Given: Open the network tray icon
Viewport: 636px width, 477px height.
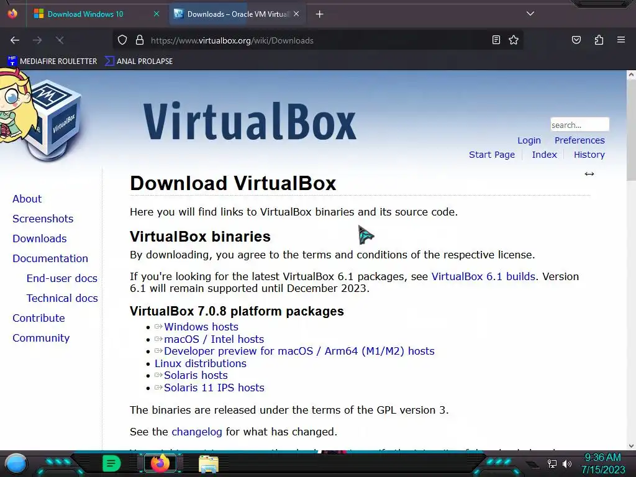Looking at the screenshot, I should (x=552, y=463).
